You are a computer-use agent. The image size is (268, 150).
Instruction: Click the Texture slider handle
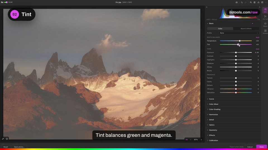[236, 78]
